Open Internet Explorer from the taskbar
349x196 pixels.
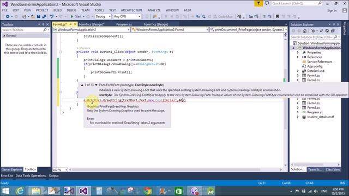click(x=20, y=191)
